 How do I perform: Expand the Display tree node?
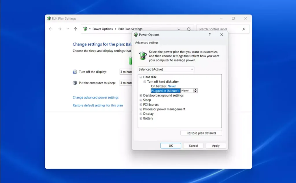[141, 114]
